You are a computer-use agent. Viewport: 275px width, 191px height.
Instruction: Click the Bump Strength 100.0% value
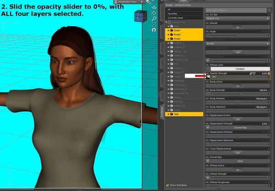[x=263, y=90]
